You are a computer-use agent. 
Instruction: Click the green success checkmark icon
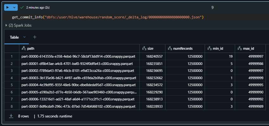(x=22, y=8)
